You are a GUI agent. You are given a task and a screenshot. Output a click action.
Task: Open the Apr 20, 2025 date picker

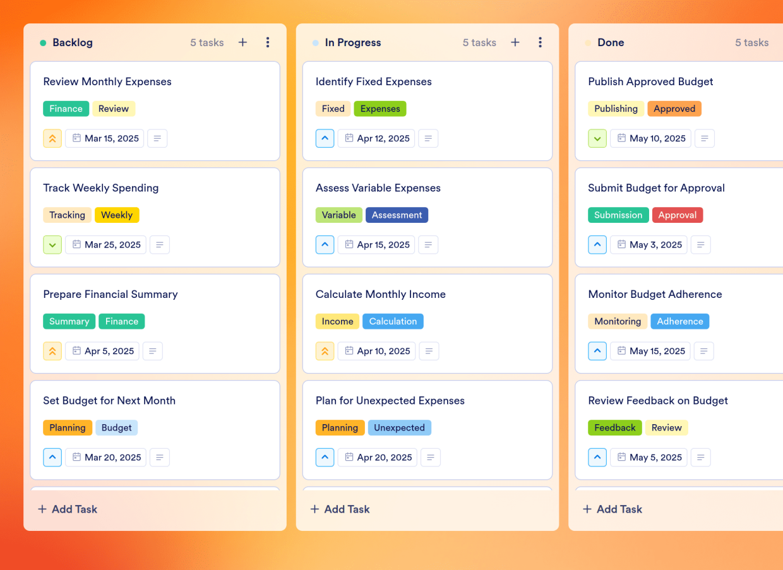coord(378,458)
